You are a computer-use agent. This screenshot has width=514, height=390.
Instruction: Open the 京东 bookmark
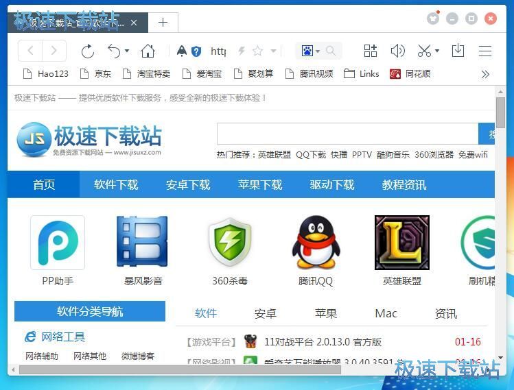(x=95, y=73)
